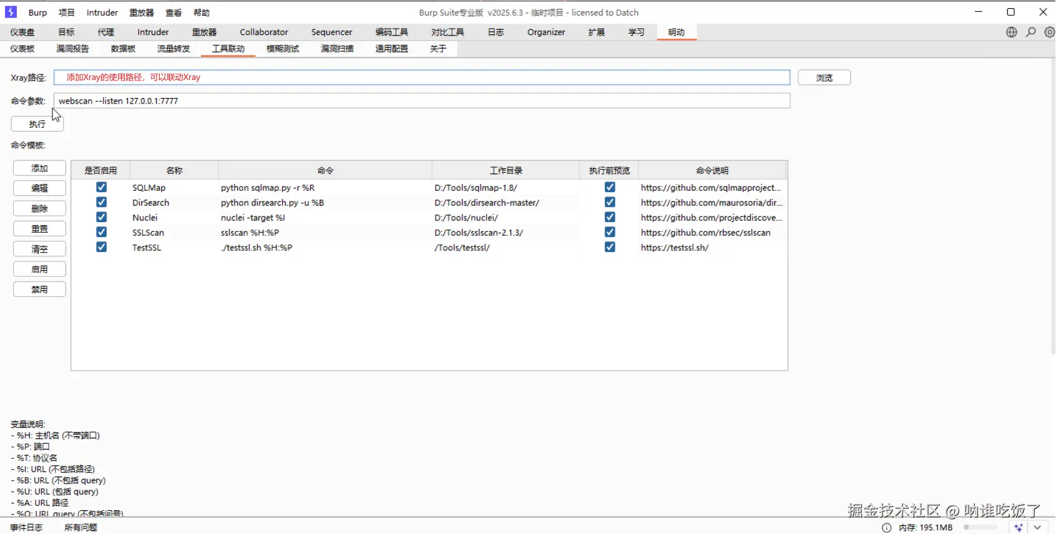Click the 执行 execute button
Image resolution: width=1056 pixels, height=534 pixels.
[x=37, y=124]
